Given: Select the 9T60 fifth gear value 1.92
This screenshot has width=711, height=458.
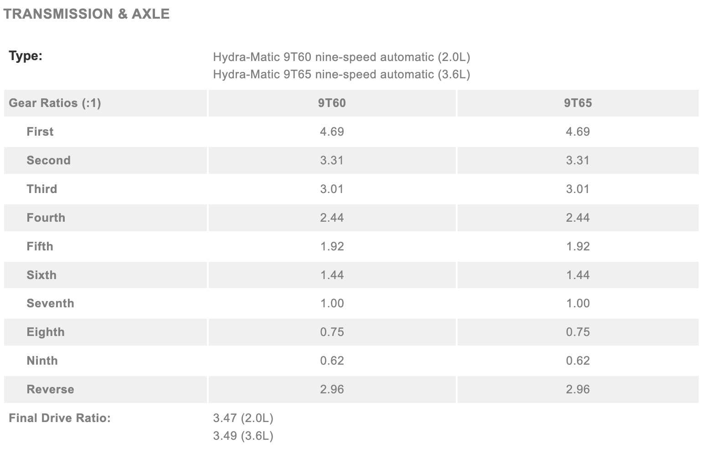Looking at the screenshot, I should [x=332, y=246].
